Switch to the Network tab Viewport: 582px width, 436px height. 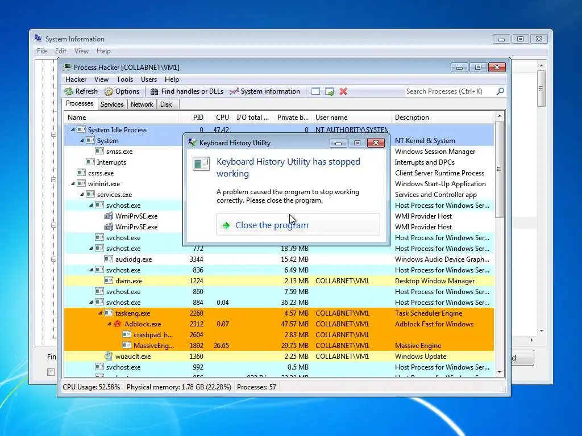click(142, 104)
